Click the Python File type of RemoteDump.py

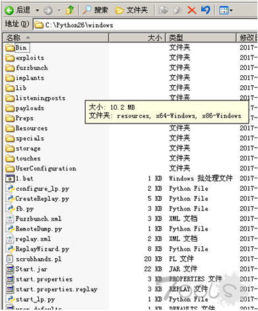[x=189, y=229]
